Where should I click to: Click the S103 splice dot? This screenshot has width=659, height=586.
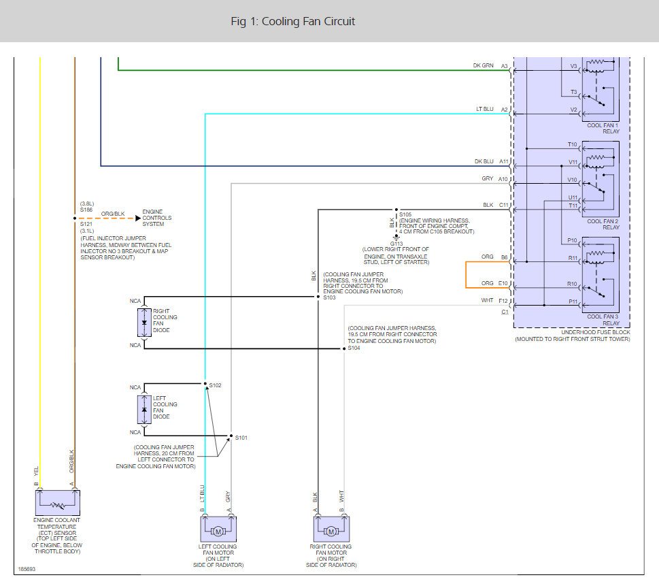[x=318, y=297]
